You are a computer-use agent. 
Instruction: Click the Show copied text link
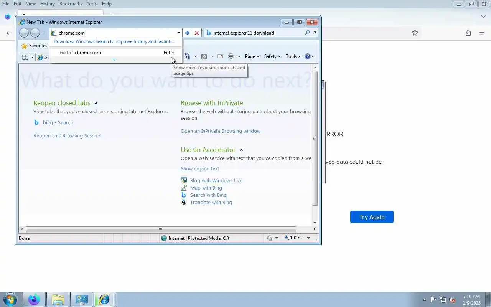200,169
